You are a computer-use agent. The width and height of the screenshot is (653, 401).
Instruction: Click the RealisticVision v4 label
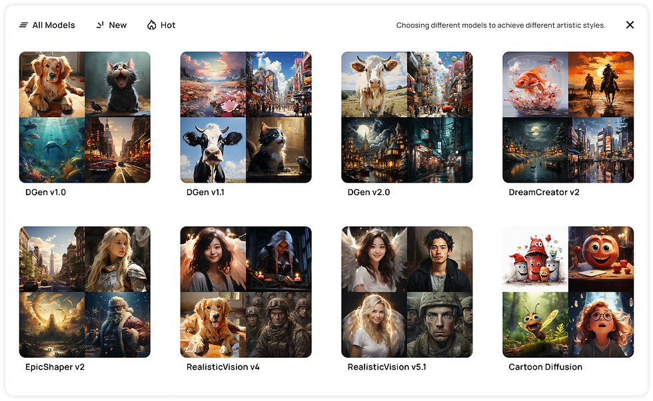coord(223,367)
